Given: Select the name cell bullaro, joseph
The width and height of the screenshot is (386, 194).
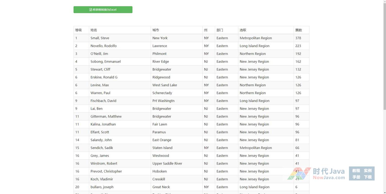Looking at the screenshot, I should 120,187.
